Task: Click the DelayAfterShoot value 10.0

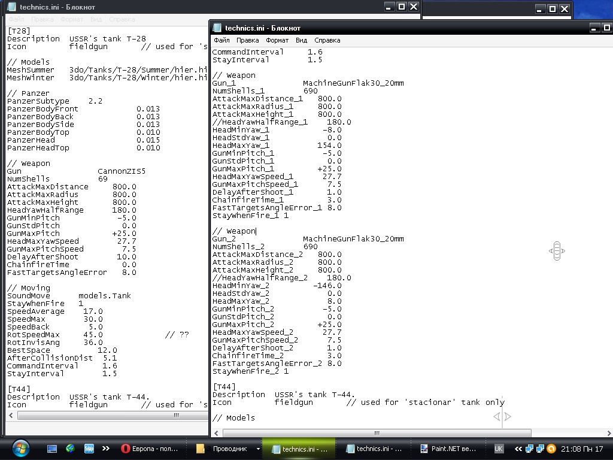Action: pyautogui.click(x=126, y=257)
